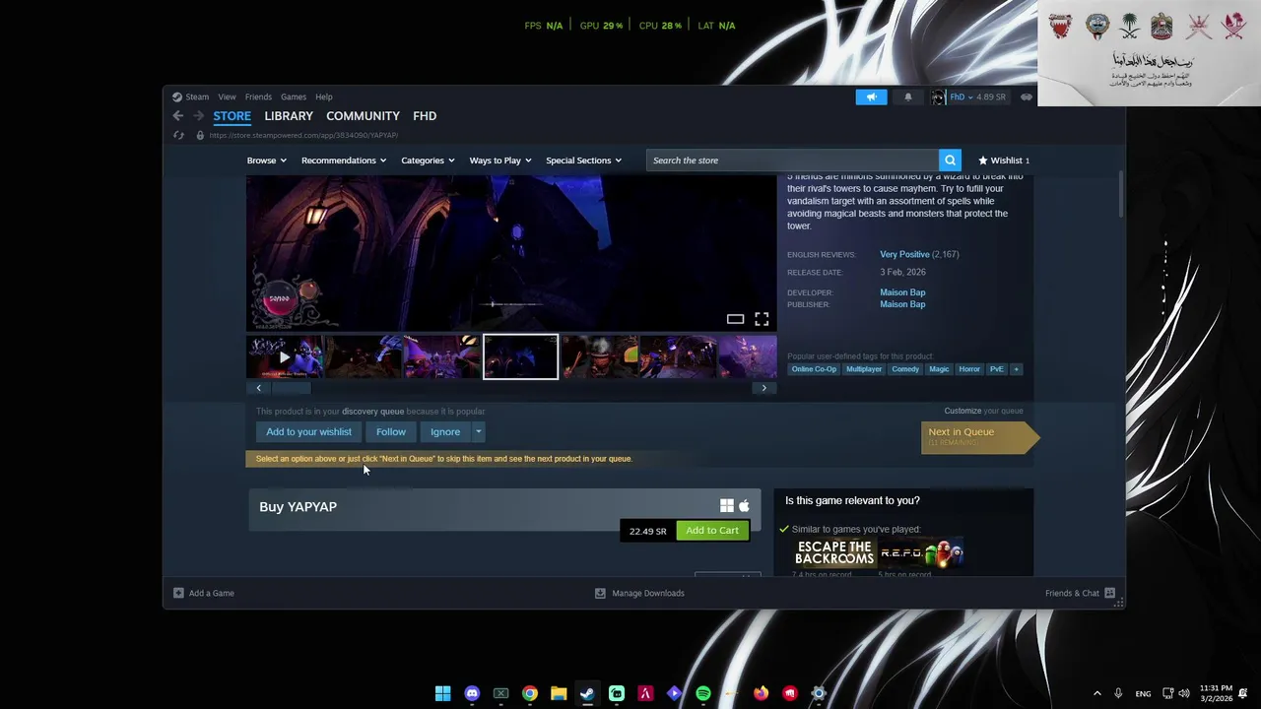The image size is (1261, 709).
Task: Reload the store page
Action: [x=179, y=135]
